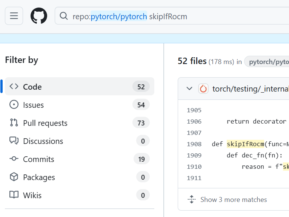Collapse the torch/testing result file chevron
The width and height of the screenshot is (289, 217).
point(189,89)
